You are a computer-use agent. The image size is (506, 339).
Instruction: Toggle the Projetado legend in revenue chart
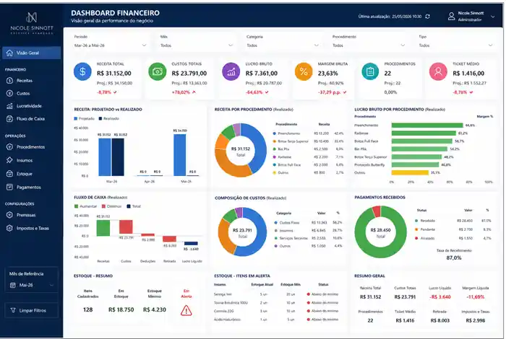click(x=85, y=118)
